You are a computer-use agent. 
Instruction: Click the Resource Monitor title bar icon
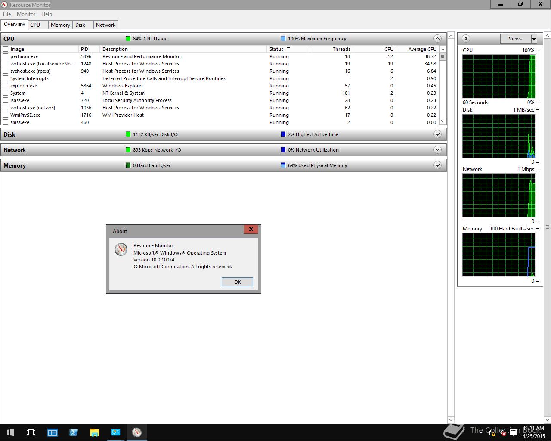click(x=5, y=5)
